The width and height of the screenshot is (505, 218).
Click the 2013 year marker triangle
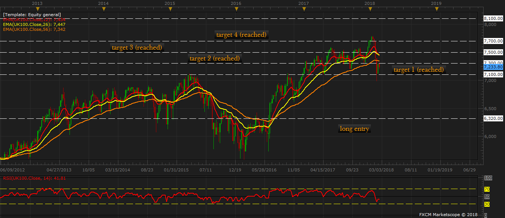tap(37, 9)
